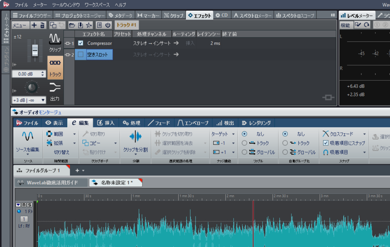Viewport: 390px width, 247px height.
Task: Click Split Clip icon in ribbon
Action: pyautogui.click(x=136, y=136)
